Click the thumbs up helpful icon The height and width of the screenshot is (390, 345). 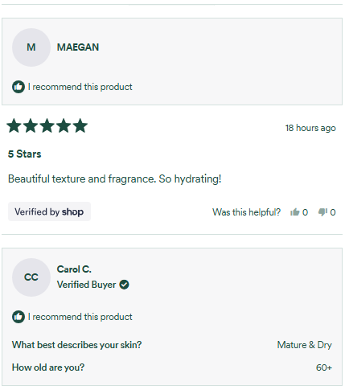294,212
